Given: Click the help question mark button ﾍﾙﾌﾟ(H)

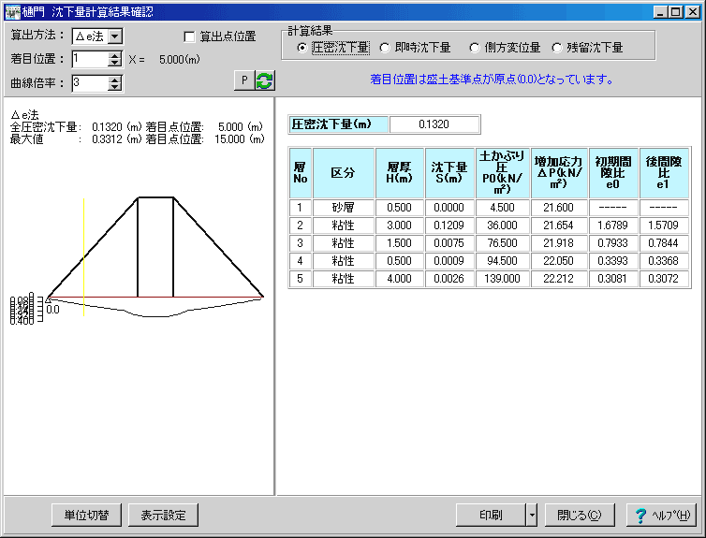Looking at the screenshot, I should pyautogui.click(x=661, y=515).
